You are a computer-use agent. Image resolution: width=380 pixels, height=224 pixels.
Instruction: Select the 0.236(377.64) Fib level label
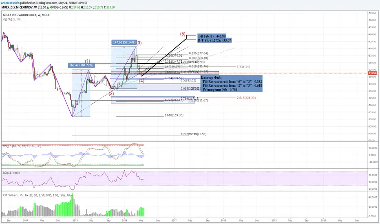click(199, 53)
